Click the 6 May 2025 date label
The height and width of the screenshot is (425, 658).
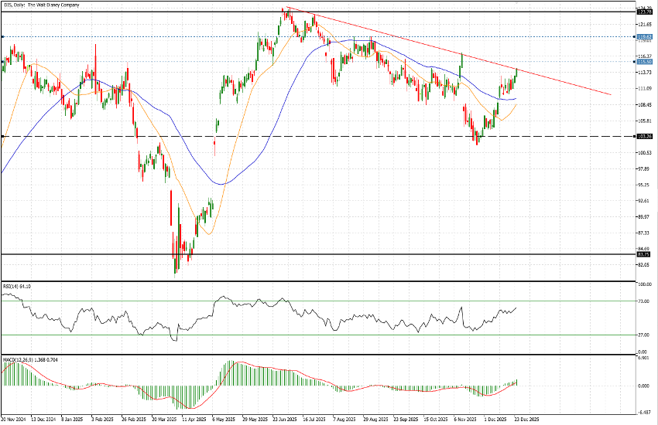223,420
